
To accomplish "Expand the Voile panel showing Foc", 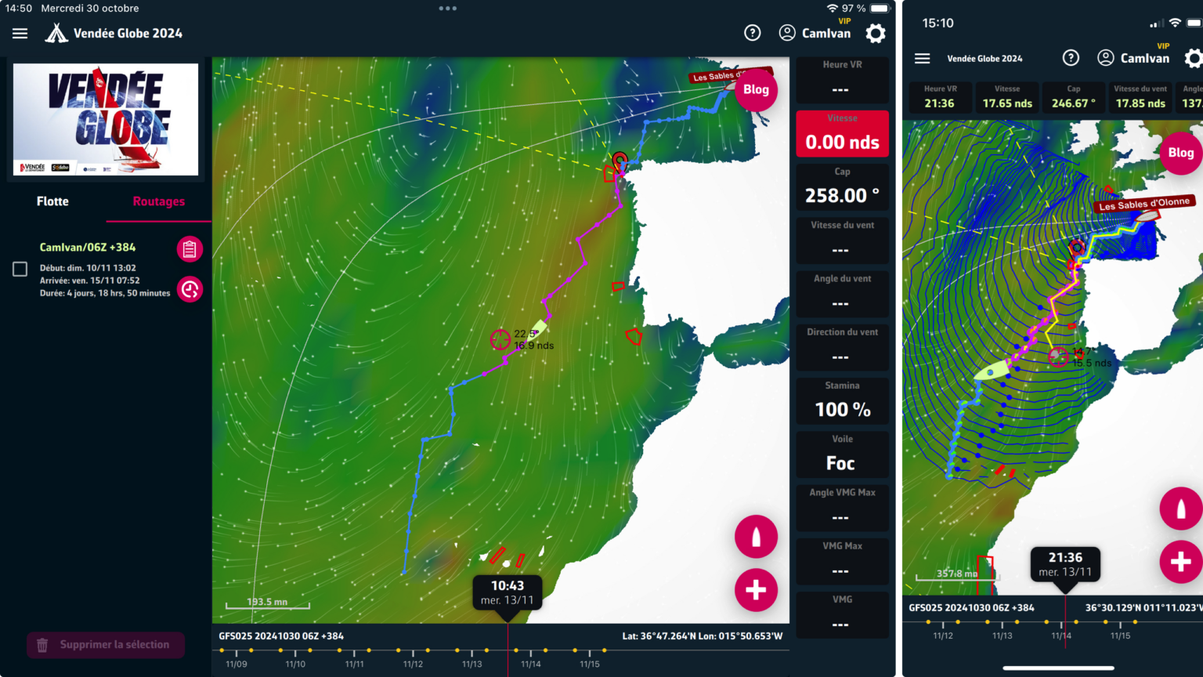I will coord(842,454).
